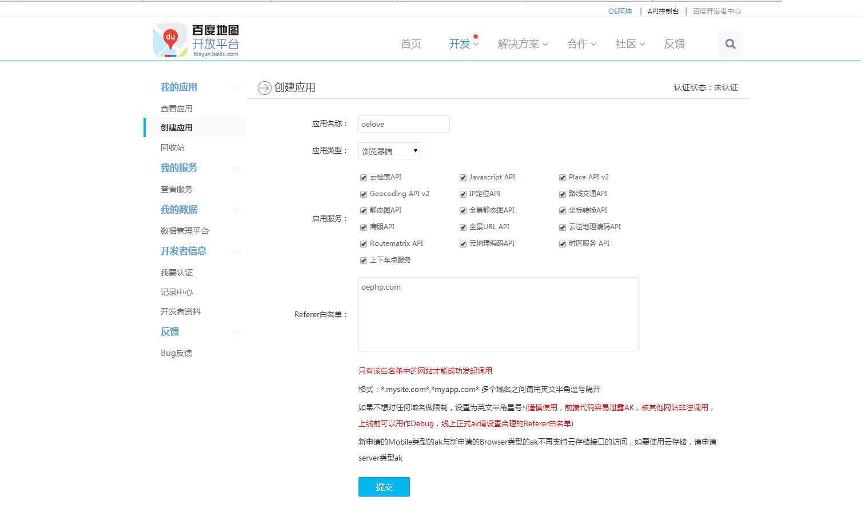Click the red 只有该白名单中的网站才能成功发起调用 note

pos(425,371)
